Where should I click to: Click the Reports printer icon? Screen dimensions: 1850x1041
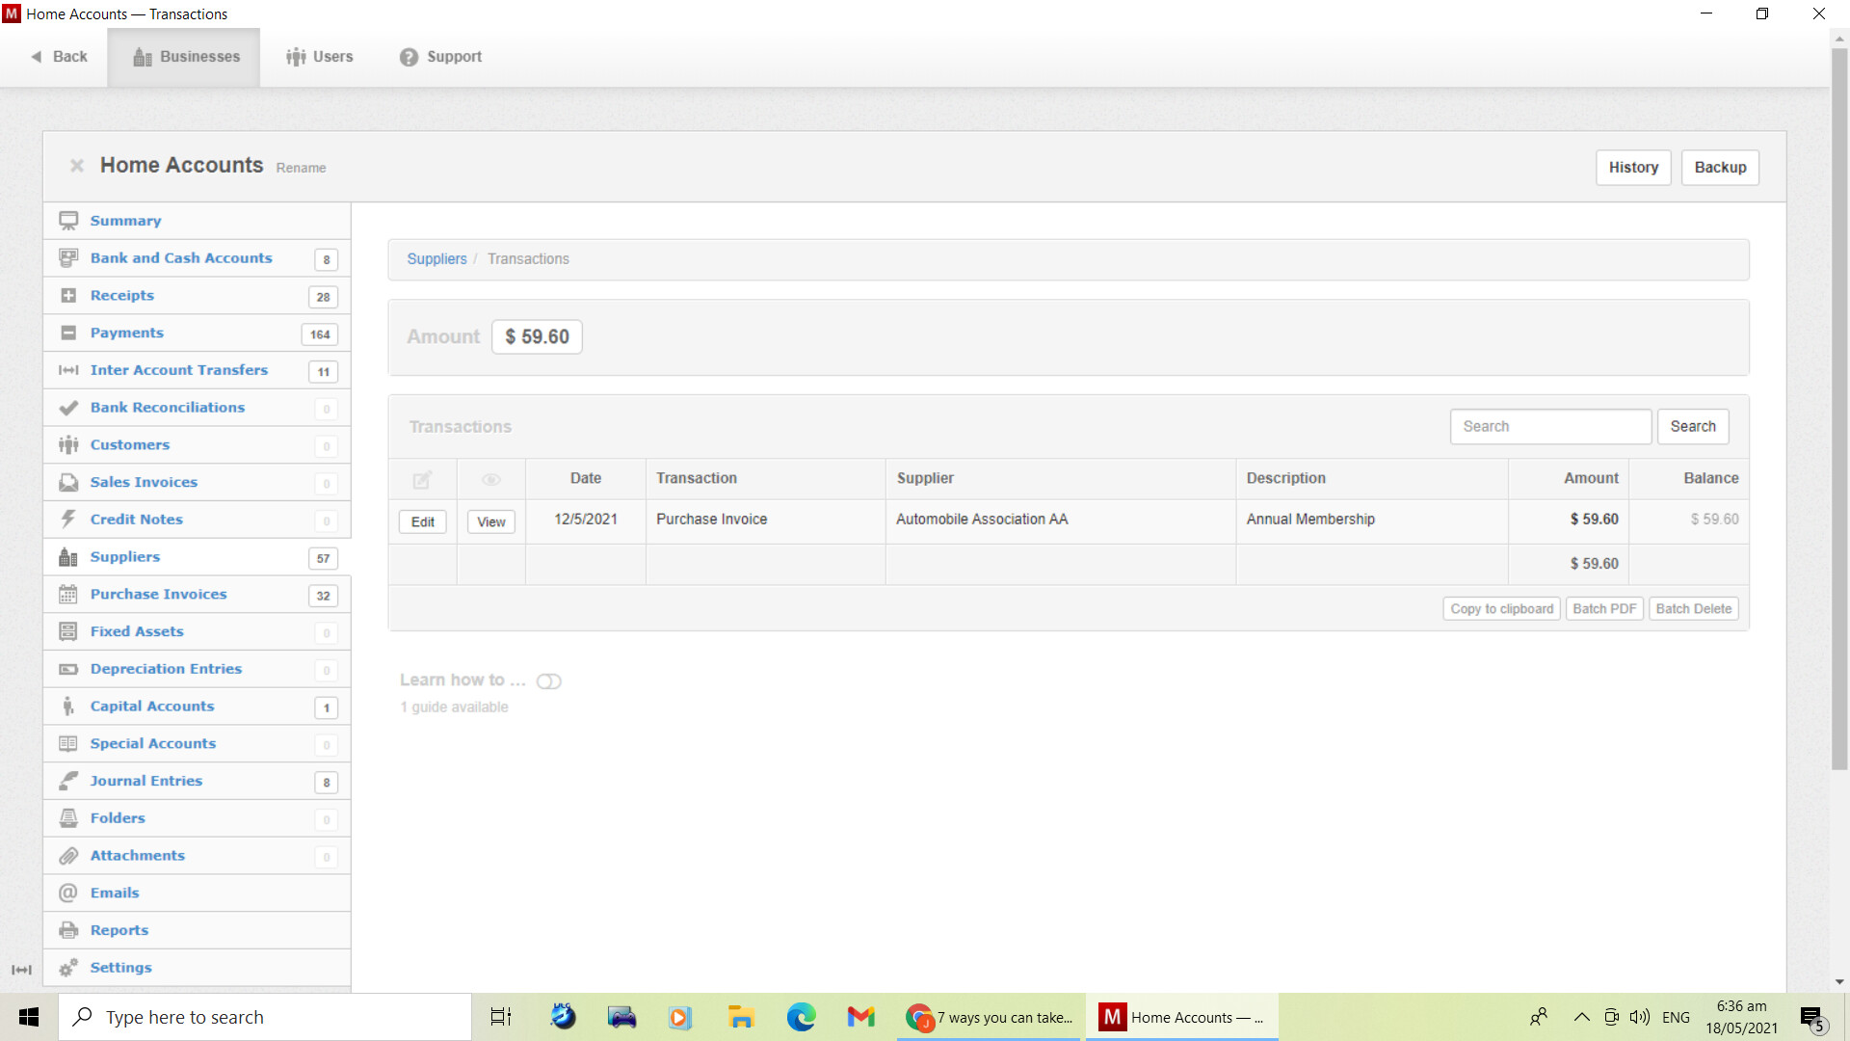[68, 930]
